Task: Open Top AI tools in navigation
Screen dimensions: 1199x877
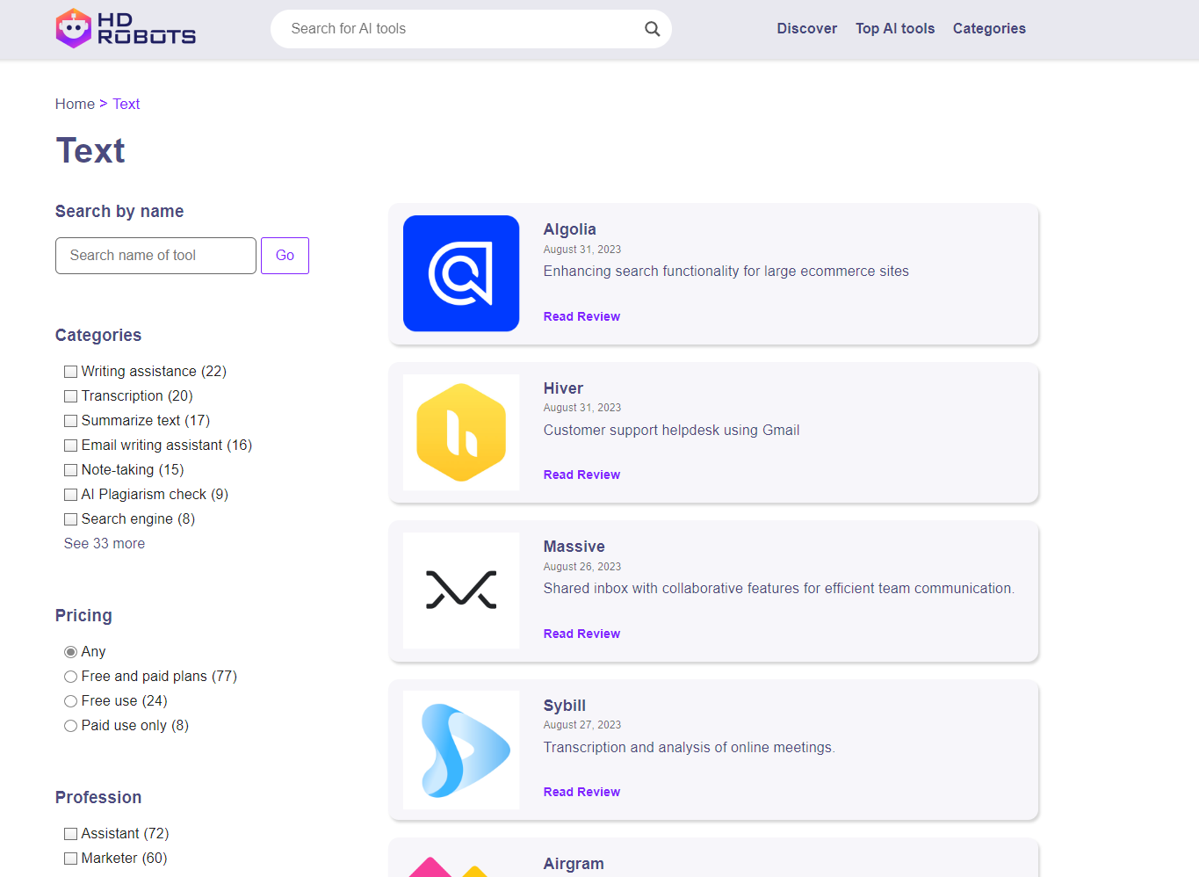Action: [x=895, y=29]
